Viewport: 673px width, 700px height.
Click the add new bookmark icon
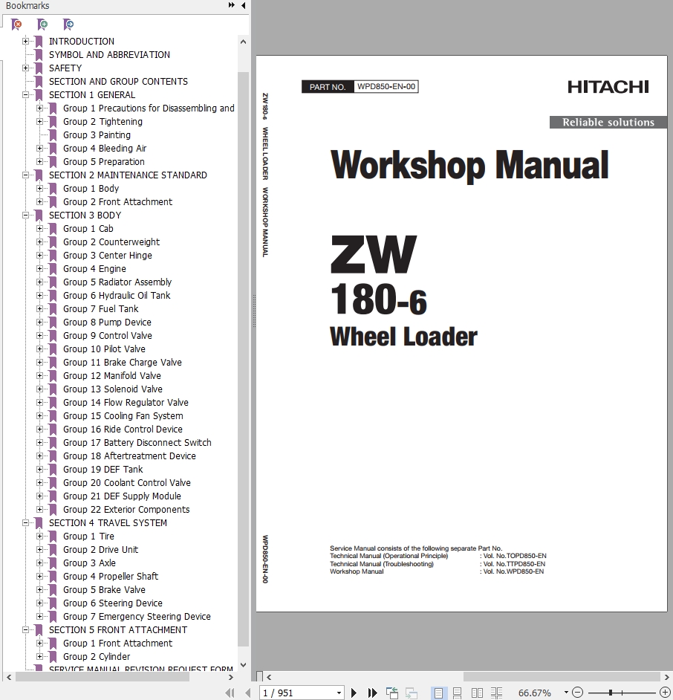pos(42,24)
